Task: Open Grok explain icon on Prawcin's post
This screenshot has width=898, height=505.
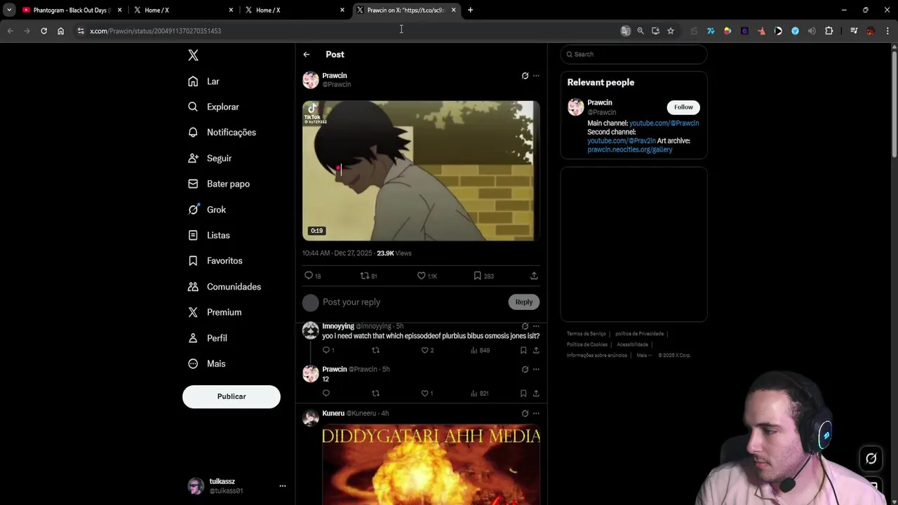Action: (x=525, y=76)
